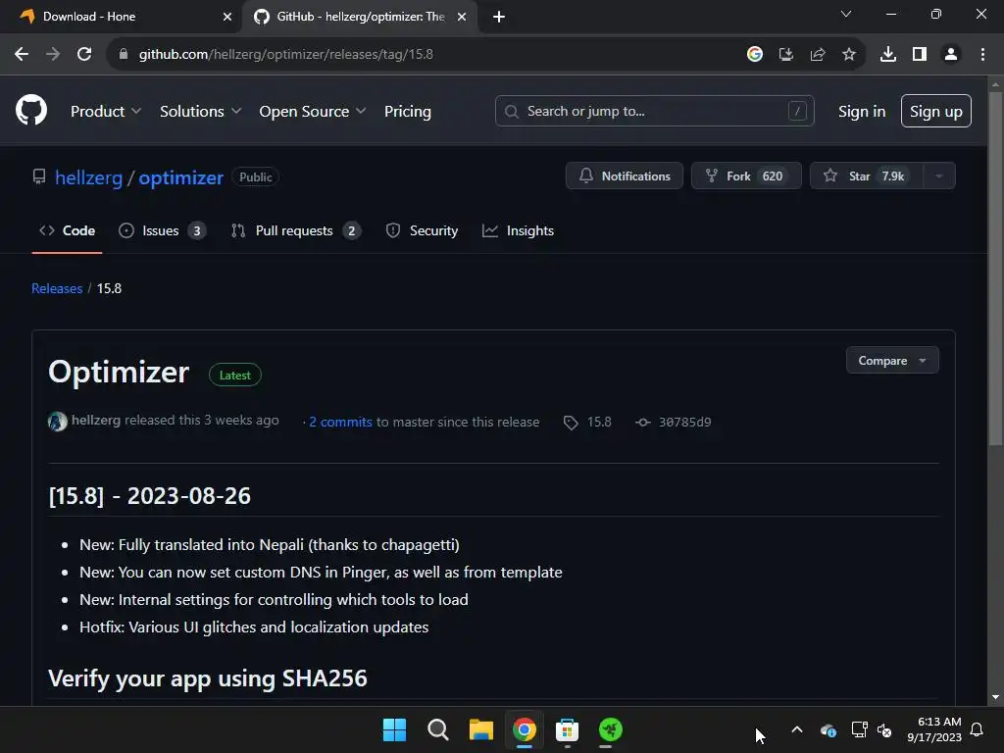Viewport: 1004px width, 753px height.
Task: Click the 15.8 tag link
Action: 588,423
